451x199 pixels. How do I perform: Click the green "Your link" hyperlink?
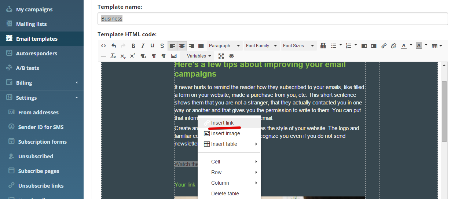(x=185, y=185)
